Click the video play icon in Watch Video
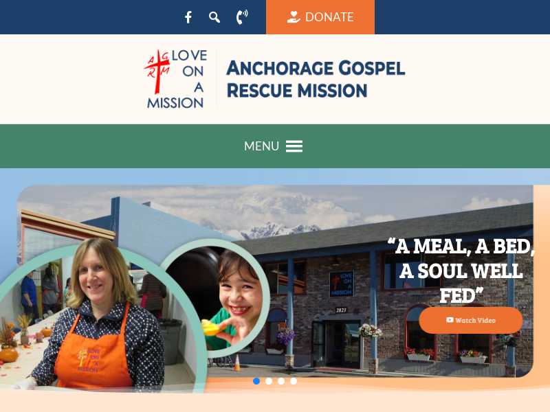 click(x=450, y=320)
